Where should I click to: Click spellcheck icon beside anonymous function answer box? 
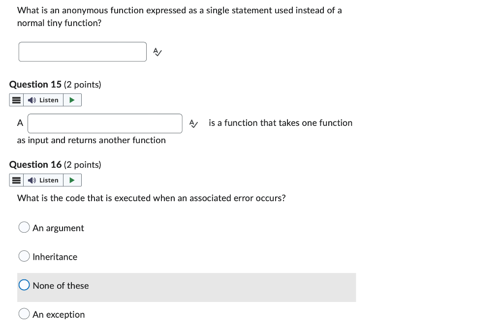click(157, 52)
